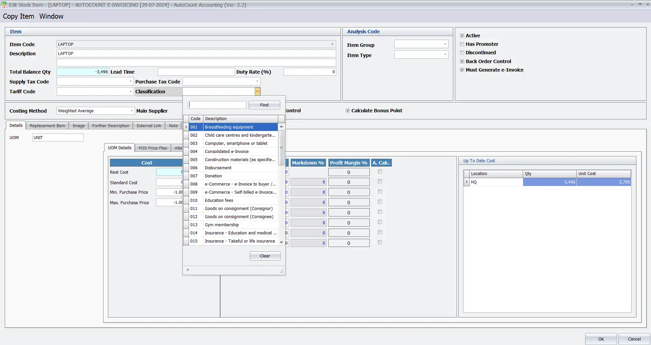Click the row selector arrow beside HQ location
651x345 pixels.
click(x=466, y=182)
